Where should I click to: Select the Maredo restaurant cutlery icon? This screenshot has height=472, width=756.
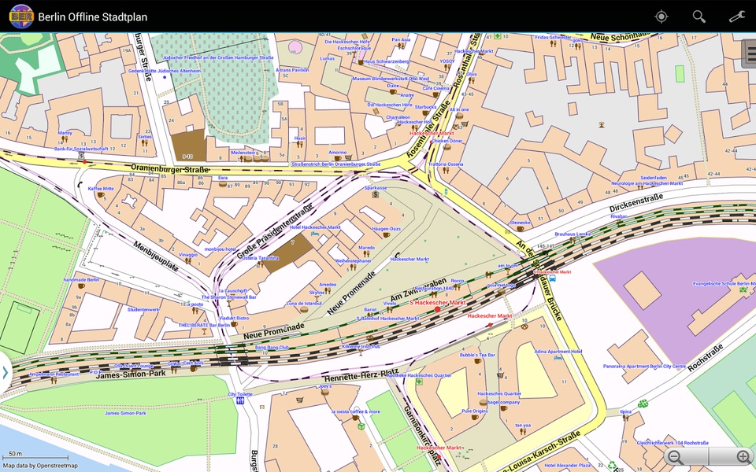366,254
